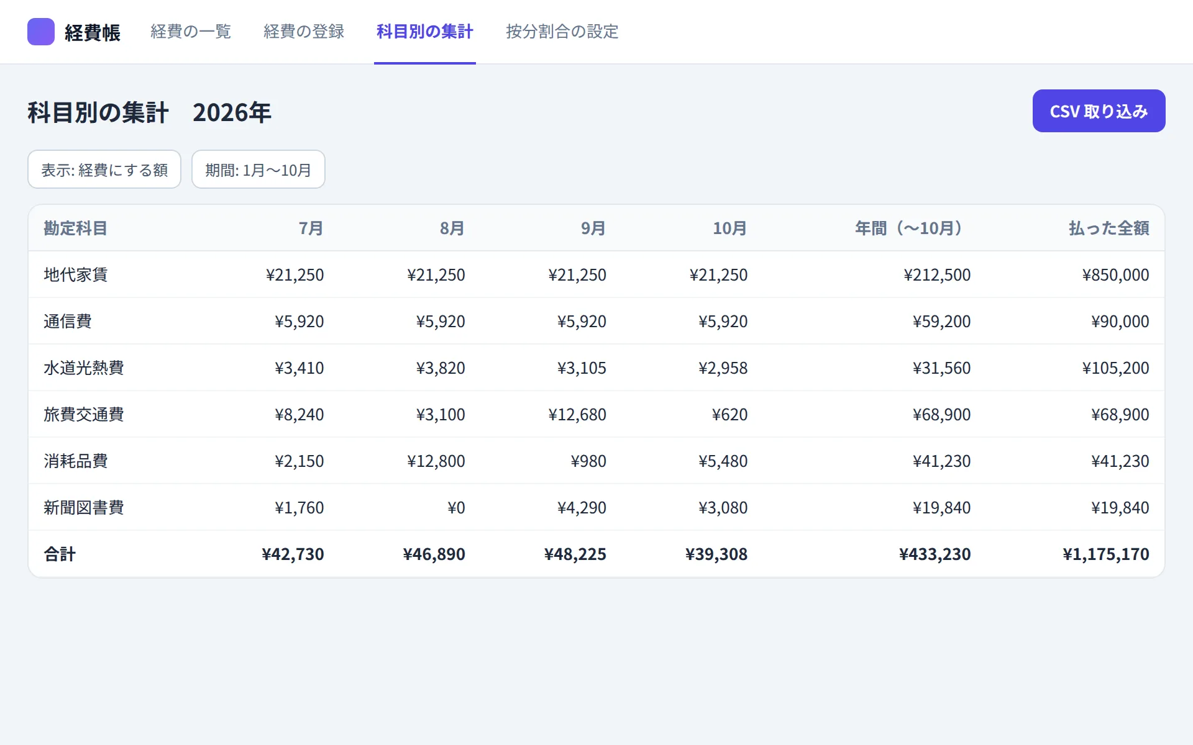This screenshot has height=745, width=1193.
Task: Select the 旅費交通費 row label
Action: click(84, 414)
